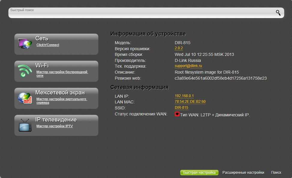Click the Сеть section heading
Viewport: 292px width, 178px height.
pos(42,38)
